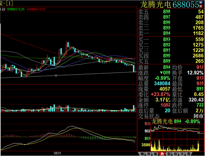Click the 89MA5 9.25 indicator label
The width and height of the screenshot is (205, 156).
click(16, 9)
